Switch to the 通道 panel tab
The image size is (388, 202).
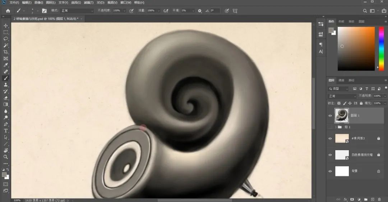tap(341, 80)
